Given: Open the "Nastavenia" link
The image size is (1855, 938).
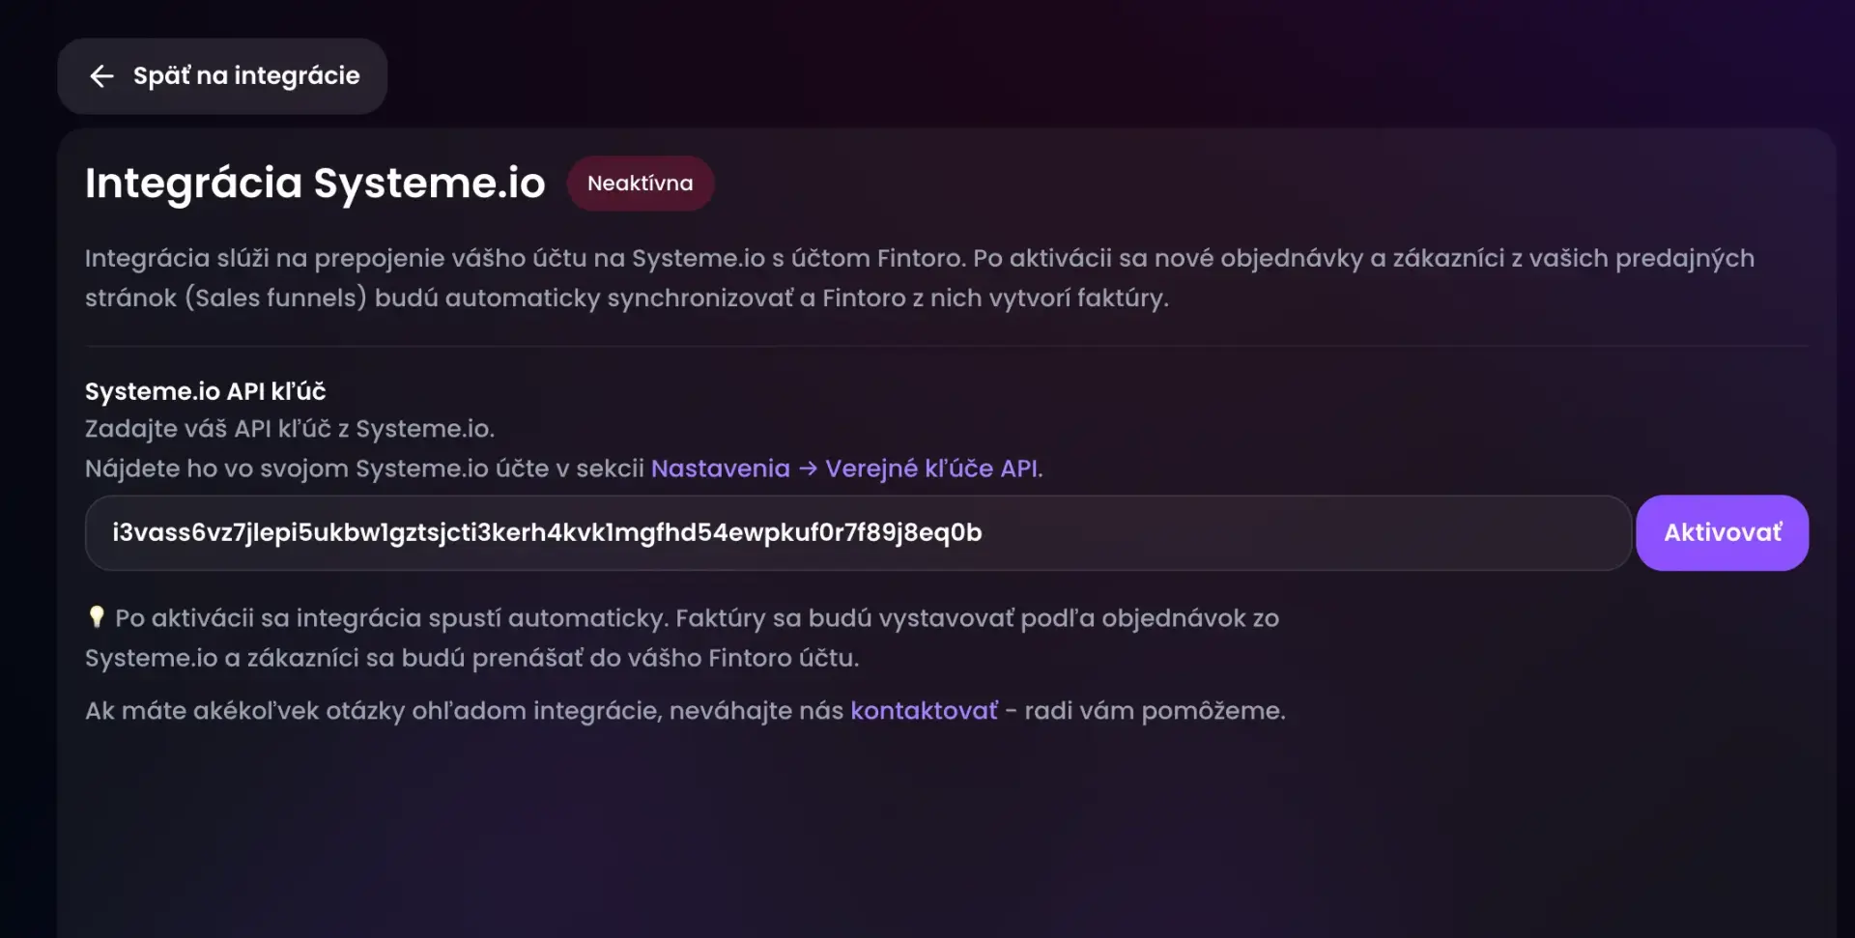Looking at the screenshot, I should (x=720, y=469).
